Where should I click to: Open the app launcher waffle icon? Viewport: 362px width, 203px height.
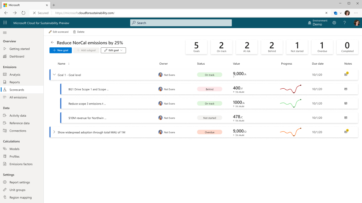point(5,23)
